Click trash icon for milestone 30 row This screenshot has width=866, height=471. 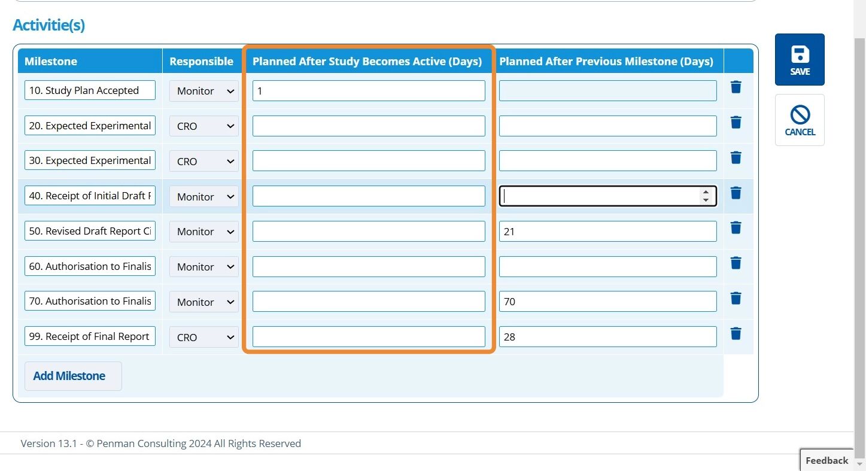(x=736, y=157)
